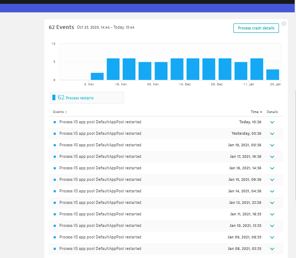Expand the Jan 17, 2021, 19:36 event details
The height and width of the screenshot is (258, 296).
(x=272, y=157)
